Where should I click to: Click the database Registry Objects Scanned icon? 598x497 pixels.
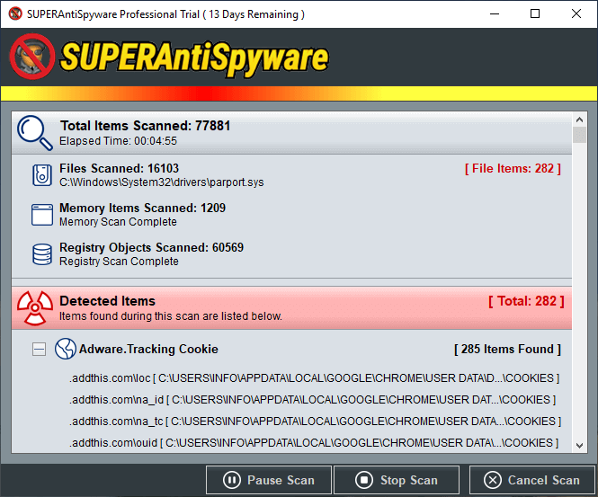point(42,254)
